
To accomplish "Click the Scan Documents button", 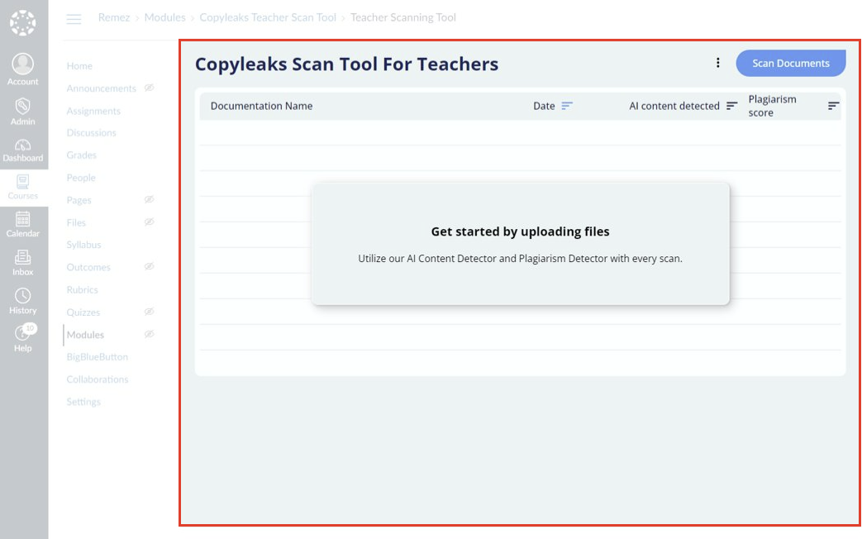I will (791, 64).
